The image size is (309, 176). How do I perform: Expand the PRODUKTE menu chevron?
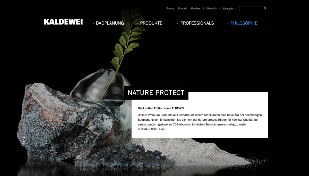[138, 23]
